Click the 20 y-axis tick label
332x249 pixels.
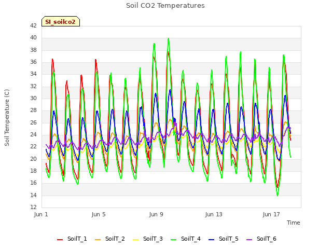(x=33, y=159)
